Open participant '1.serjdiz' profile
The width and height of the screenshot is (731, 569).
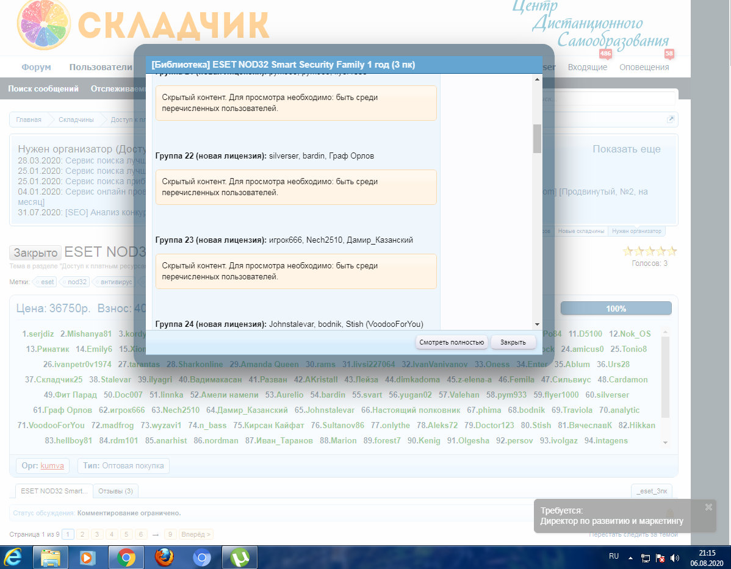point(38,334)
